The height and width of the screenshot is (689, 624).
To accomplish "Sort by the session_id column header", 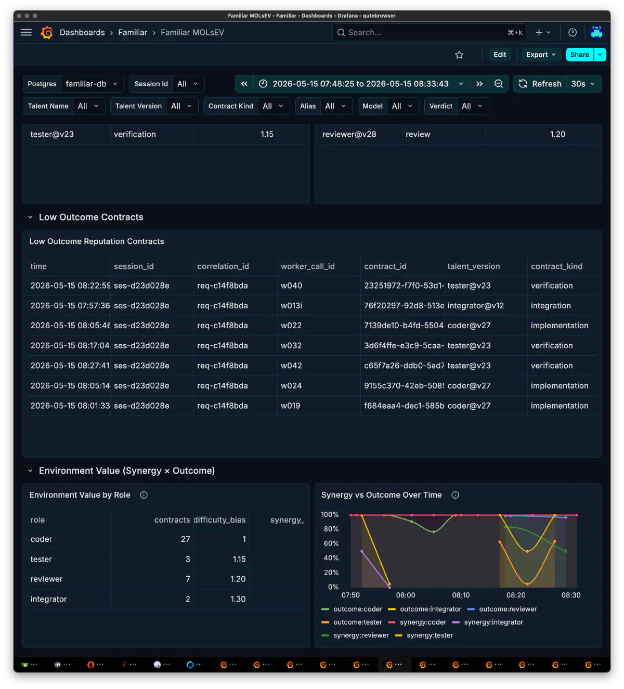I will coord(134,266).
